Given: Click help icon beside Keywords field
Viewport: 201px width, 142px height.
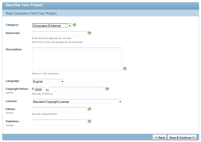Looking at the screenshot, I should [89, 33].
